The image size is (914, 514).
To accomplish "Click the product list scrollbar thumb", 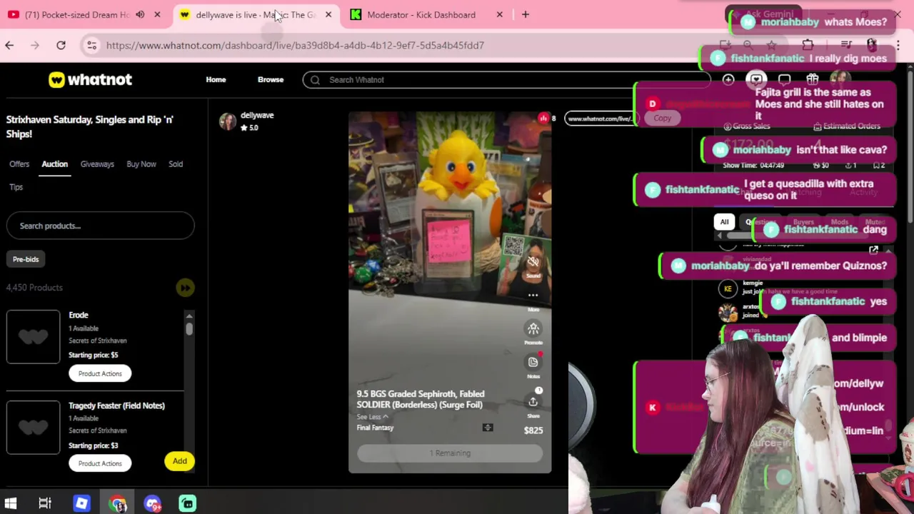I will [189, 328].
